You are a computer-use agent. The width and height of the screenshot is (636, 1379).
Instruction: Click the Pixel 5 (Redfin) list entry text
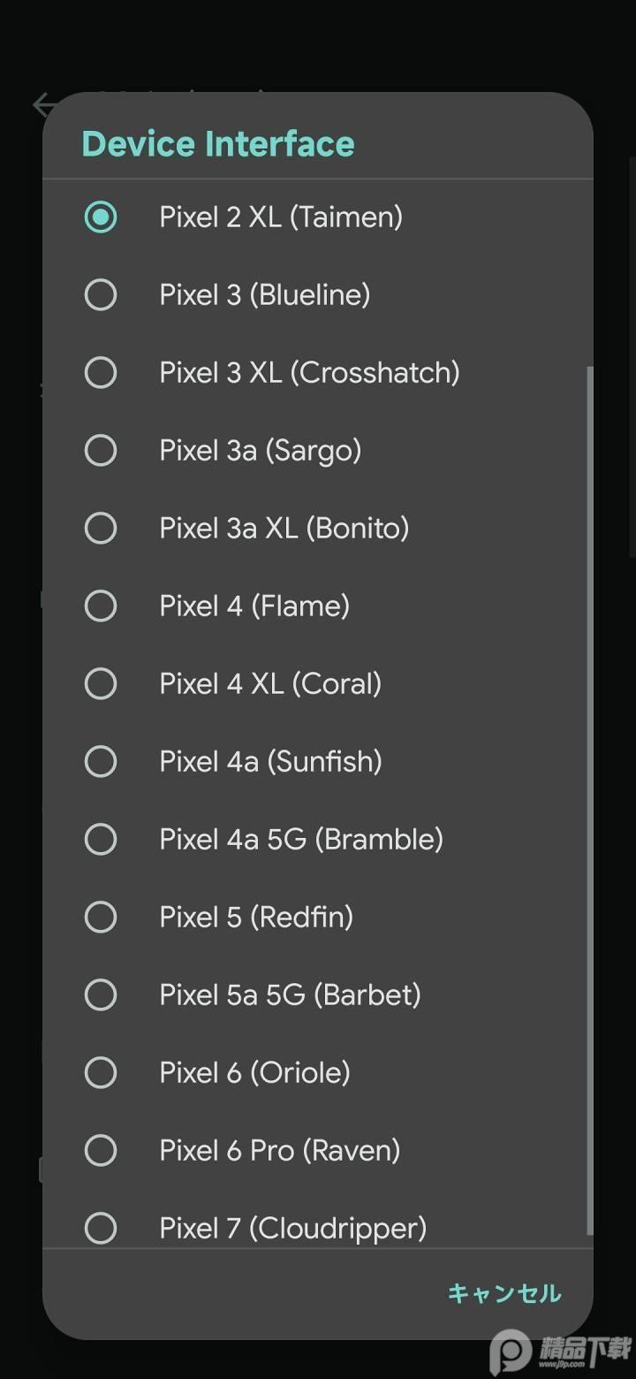pyautogui.click(x=256, y=917)
